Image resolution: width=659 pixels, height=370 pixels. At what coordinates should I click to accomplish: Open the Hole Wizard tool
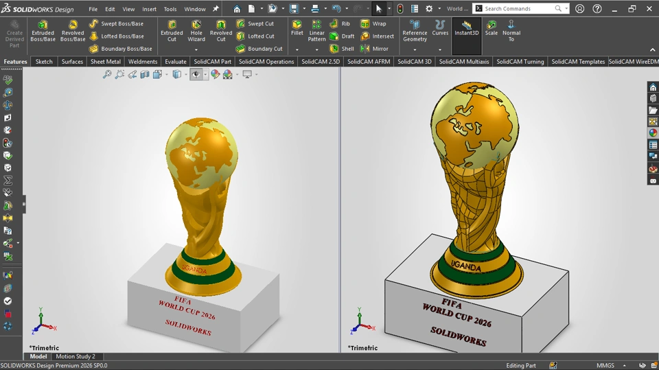point(196,31)
